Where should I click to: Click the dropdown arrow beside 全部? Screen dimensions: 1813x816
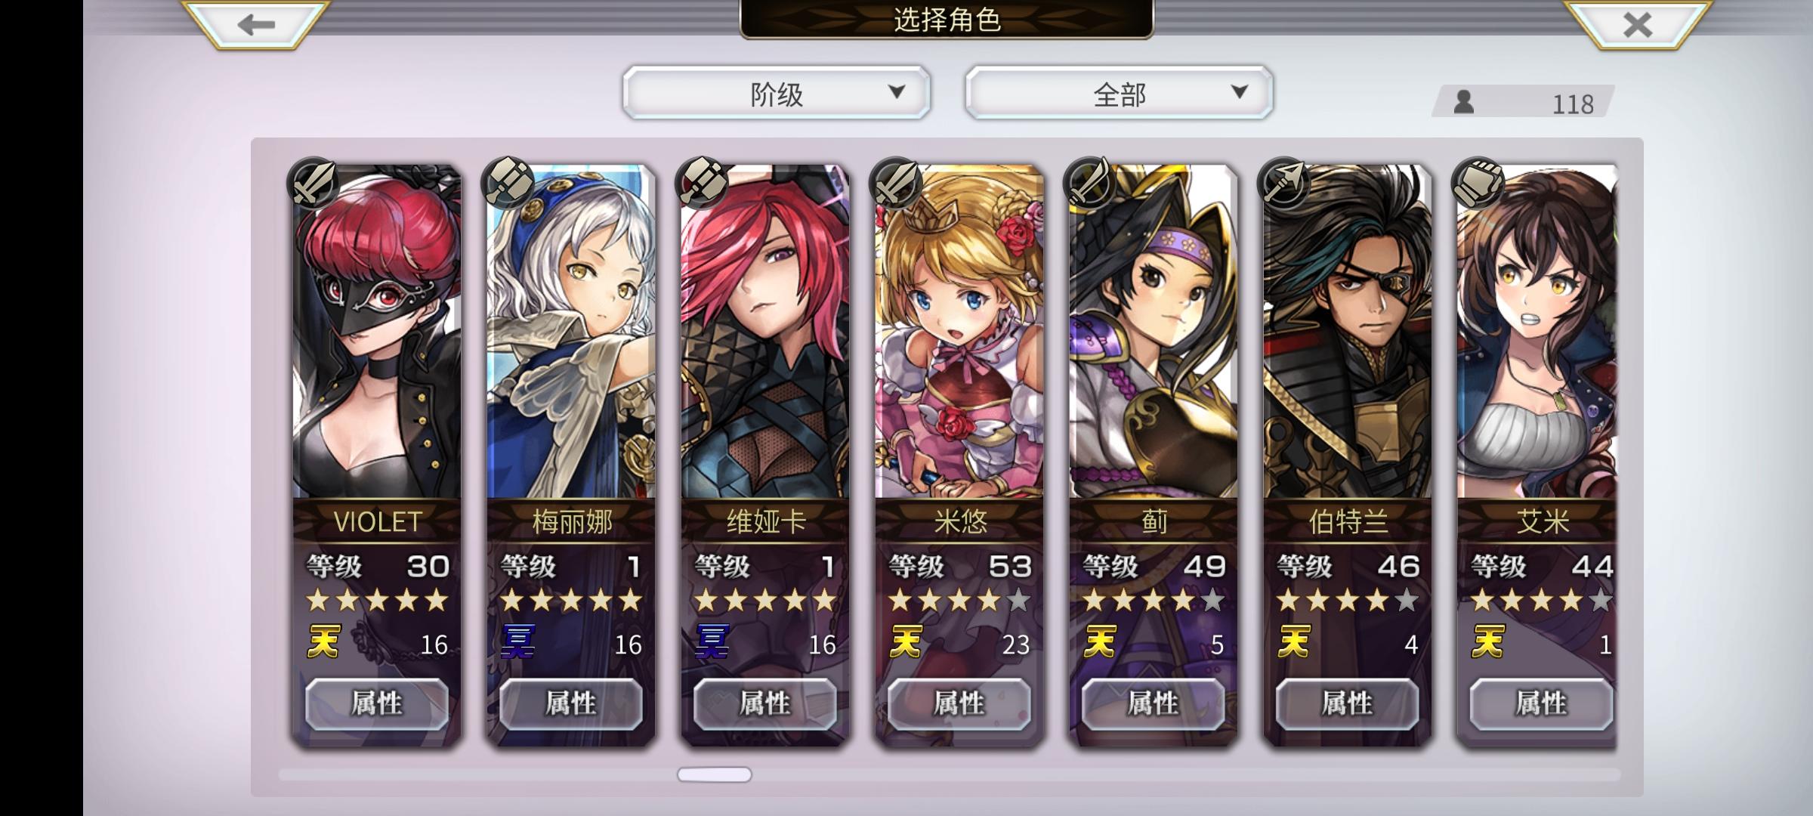pyautogui.click(x=1239, y=92)
